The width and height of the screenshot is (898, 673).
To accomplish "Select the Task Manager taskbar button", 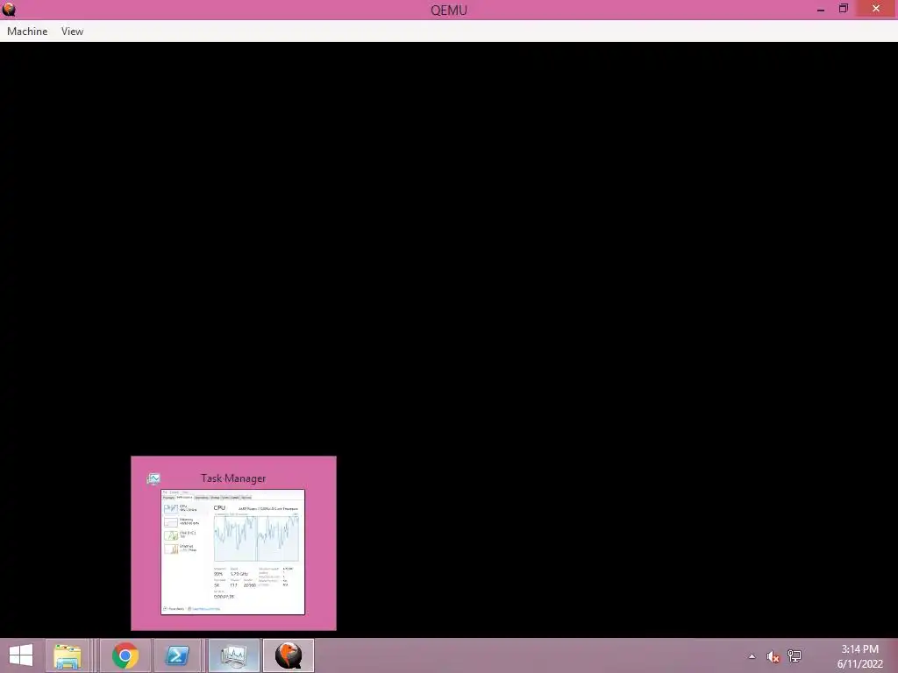I will [x=233, y=655].
